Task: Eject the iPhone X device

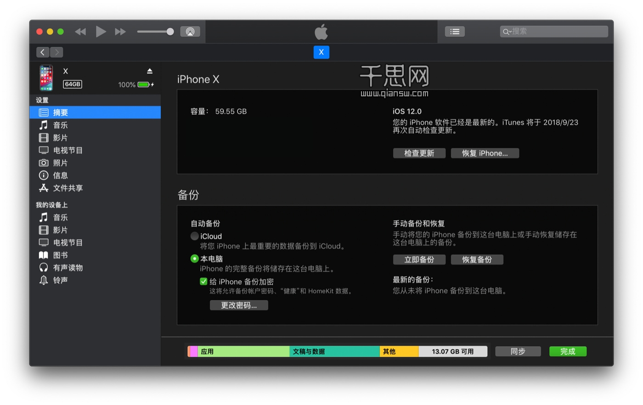Action: tap(150, 71)
